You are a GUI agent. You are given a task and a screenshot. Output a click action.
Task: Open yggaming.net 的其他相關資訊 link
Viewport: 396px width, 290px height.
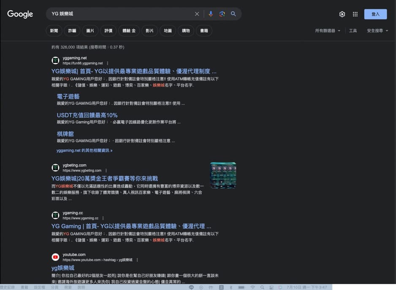(x=84, y=150)
